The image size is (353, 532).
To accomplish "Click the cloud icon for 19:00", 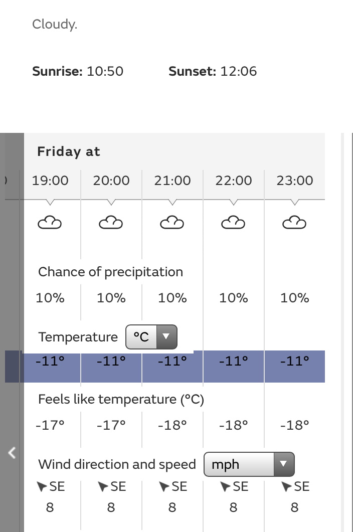I will (x=50, y=222).
